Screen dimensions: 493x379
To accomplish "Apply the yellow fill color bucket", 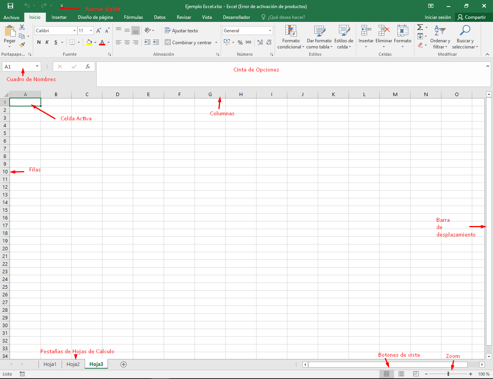I will tap(89, 42).
